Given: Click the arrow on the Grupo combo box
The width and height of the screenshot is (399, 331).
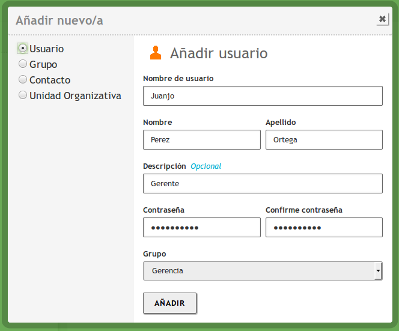Looking at the screenshot, I should tap(378, 271).
